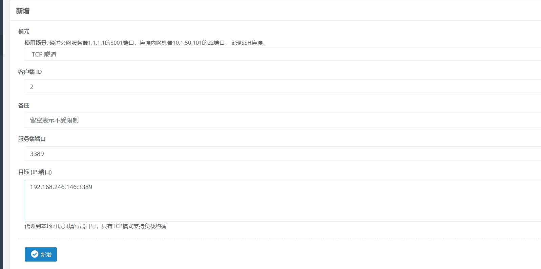The width and height of the screenshot is (541, 269).
Task: Click the 备注 label
Action: [x=24, y=105]
